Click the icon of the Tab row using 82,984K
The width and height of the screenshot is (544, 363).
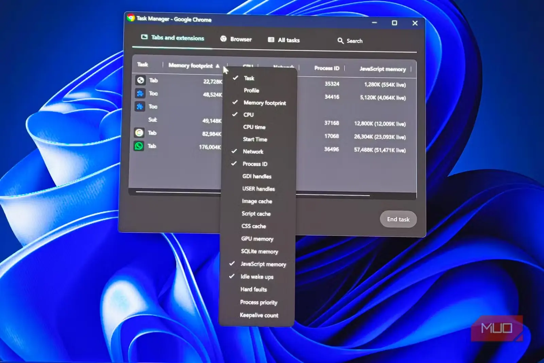[x=139, y=133]
